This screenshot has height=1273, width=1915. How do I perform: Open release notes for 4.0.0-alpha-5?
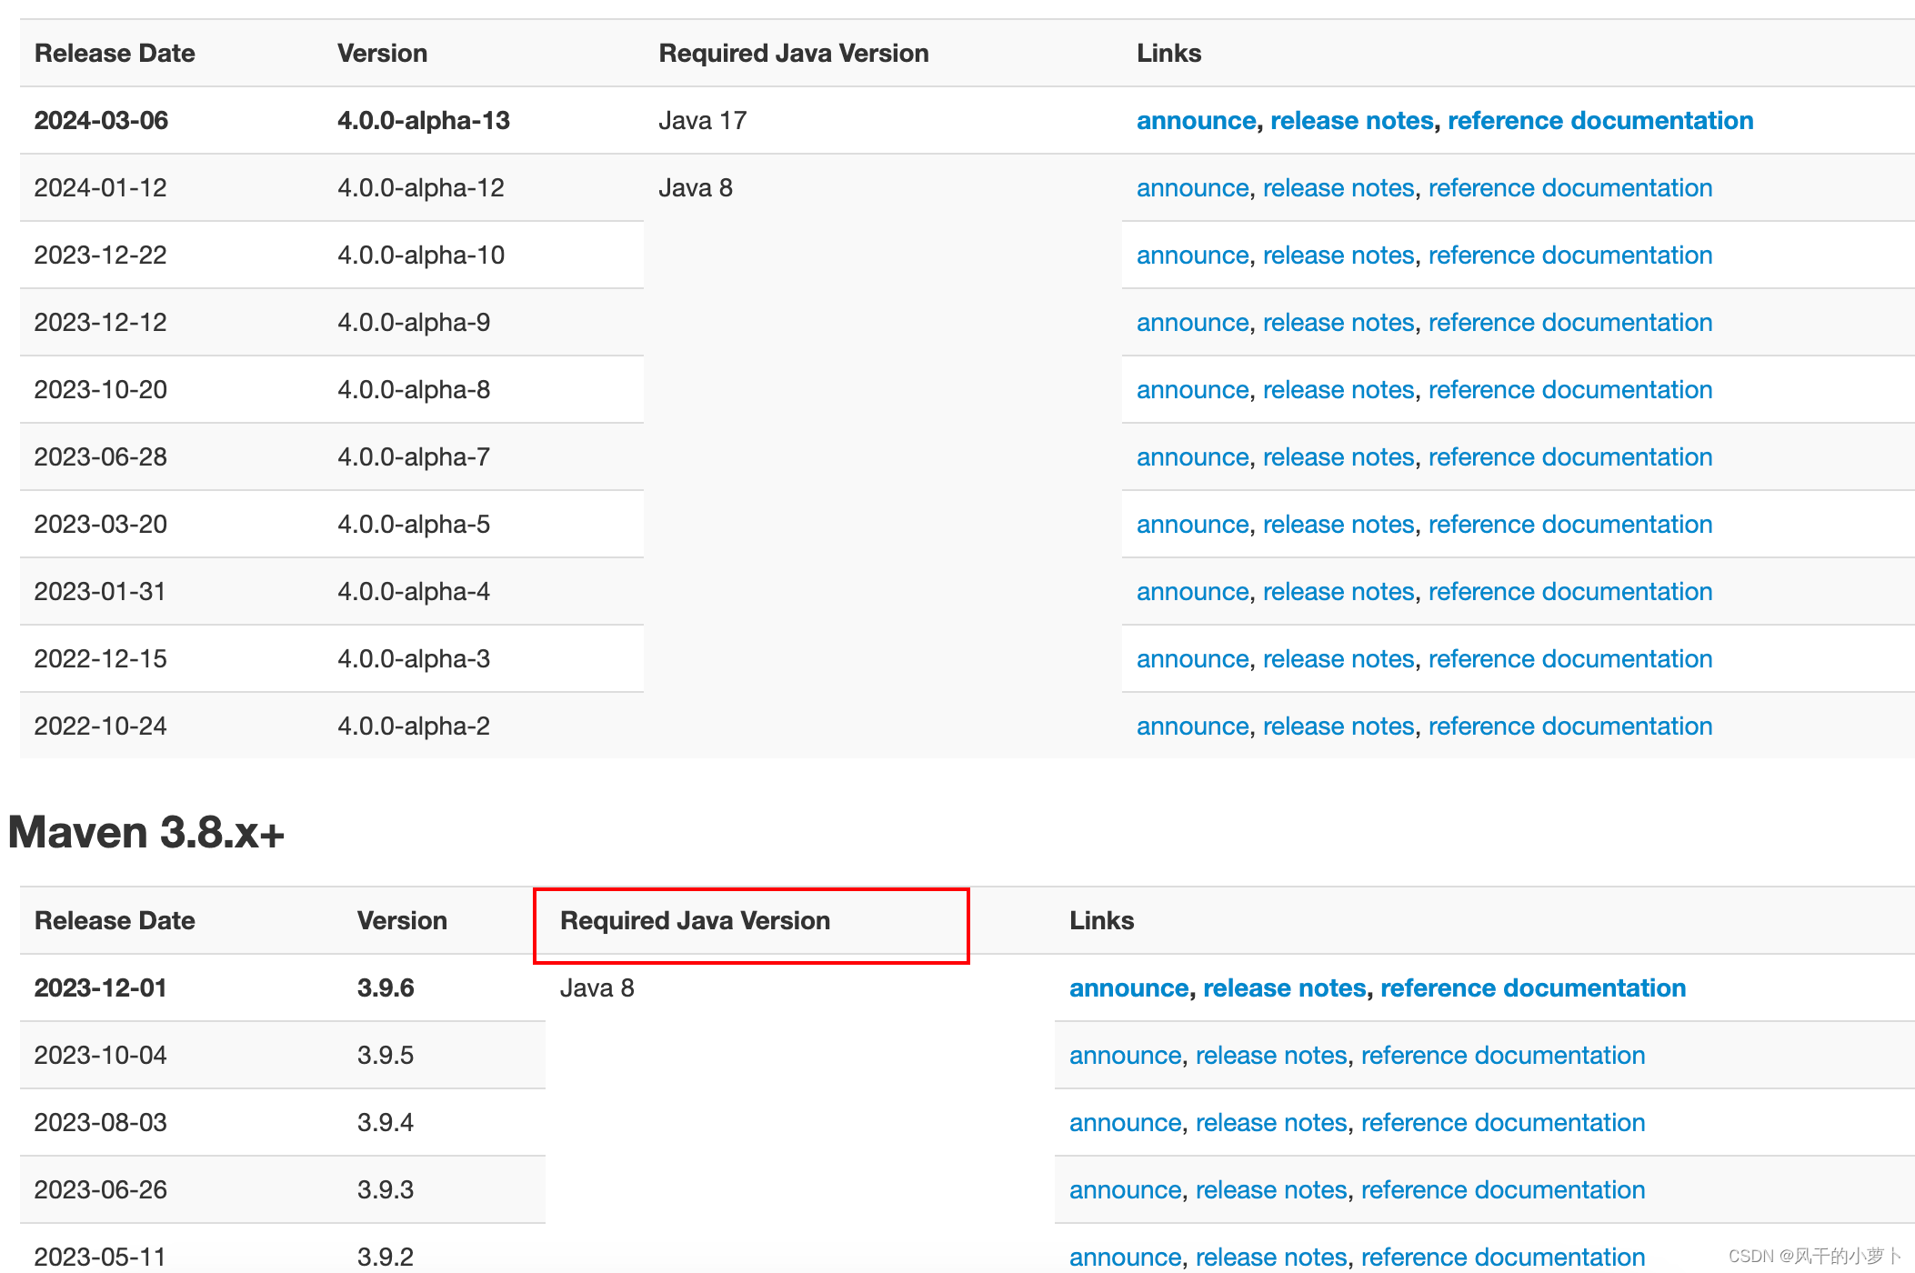1338,524
